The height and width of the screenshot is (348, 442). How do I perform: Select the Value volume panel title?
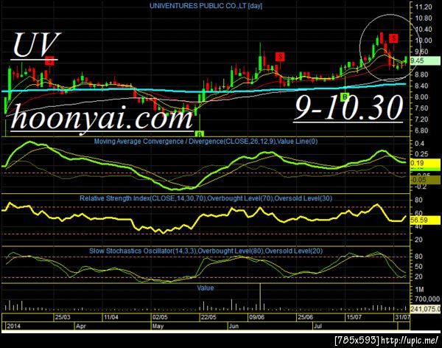tap(206, 288)
